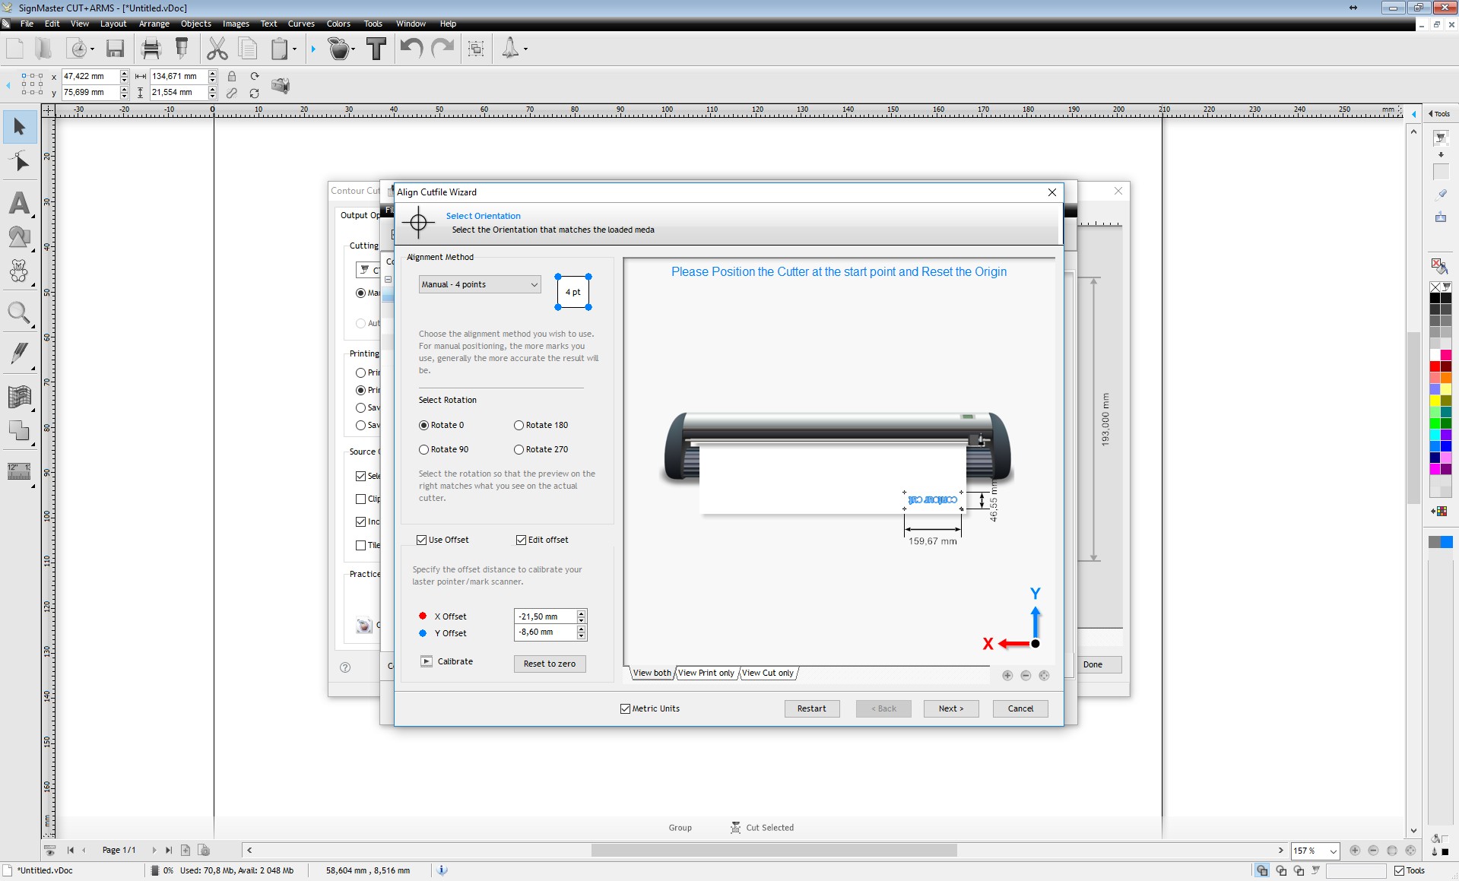The height and width of the screenshot is (881, 1459).
Task: Click the zoom out icon in wizard preview
Action: [x=1026, y=675]
